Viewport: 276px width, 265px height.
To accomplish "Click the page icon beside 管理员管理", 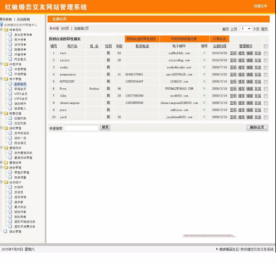I will coord(10,172).
